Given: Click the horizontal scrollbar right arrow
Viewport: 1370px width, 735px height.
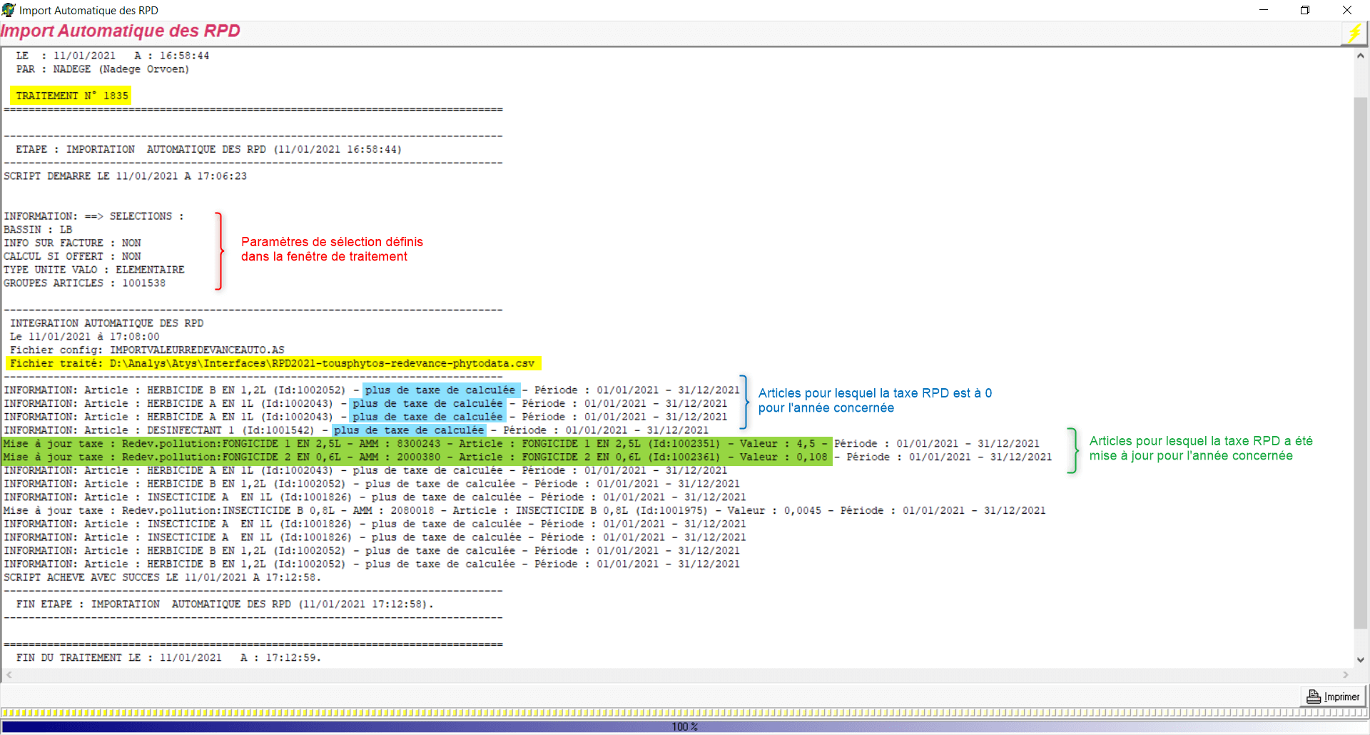Looking at the screenshot, I should [x=1346, y=675].
